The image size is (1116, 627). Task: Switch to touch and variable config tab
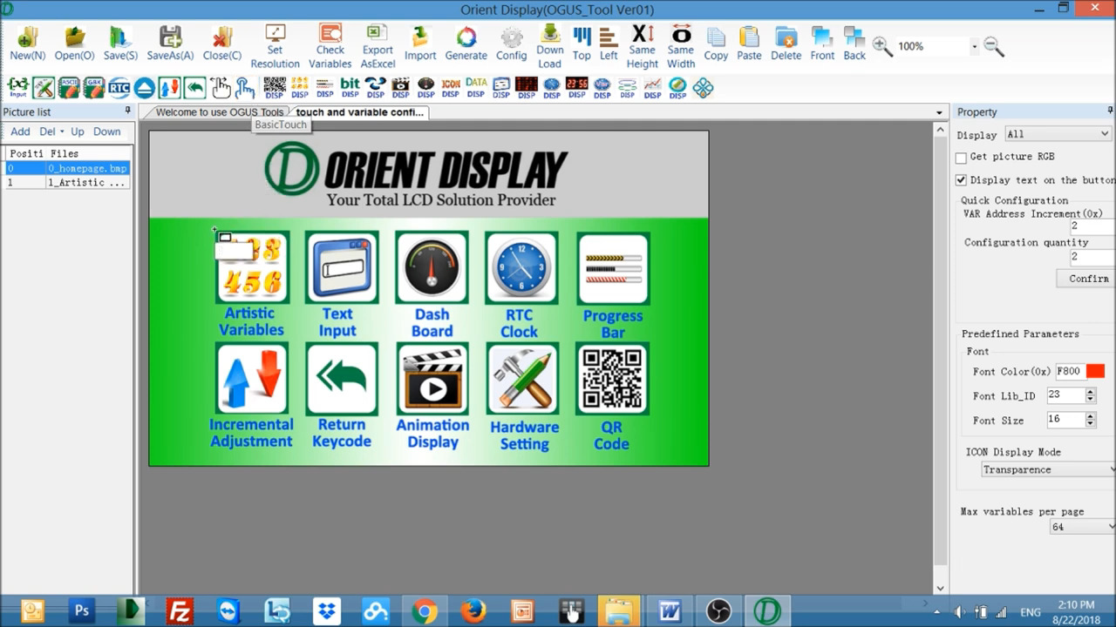pyautogui.click(x=359, y=112)
